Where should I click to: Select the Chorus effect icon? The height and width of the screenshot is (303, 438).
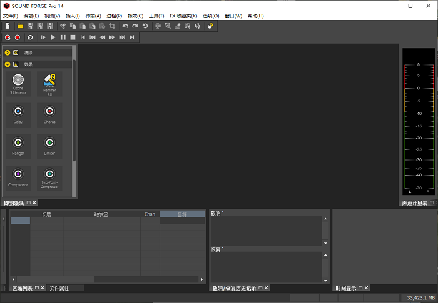click(49, 113)
